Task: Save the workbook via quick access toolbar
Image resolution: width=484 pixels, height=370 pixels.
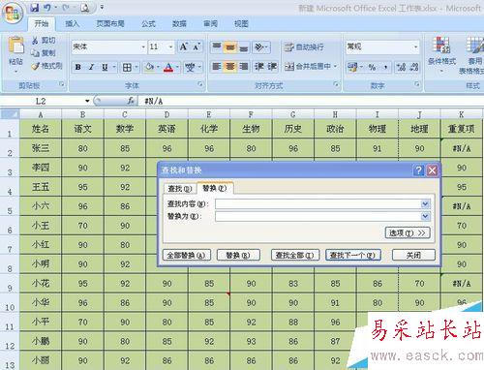Action: [35, 8]
